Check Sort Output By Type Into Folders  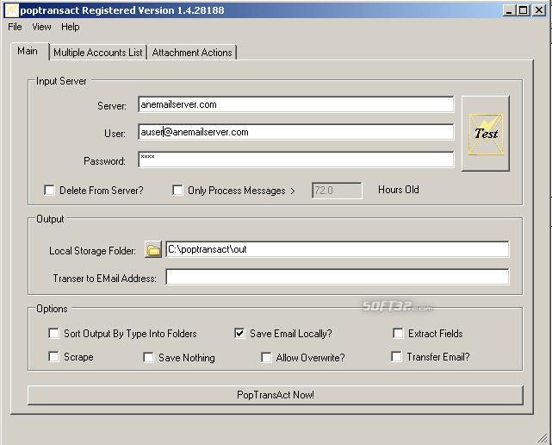54,333
